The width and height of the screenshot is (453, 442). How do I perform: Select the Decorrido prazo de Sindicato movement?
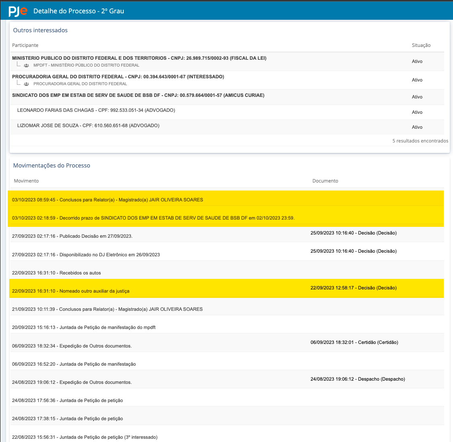pyautogui.click(x=153, y=218)
